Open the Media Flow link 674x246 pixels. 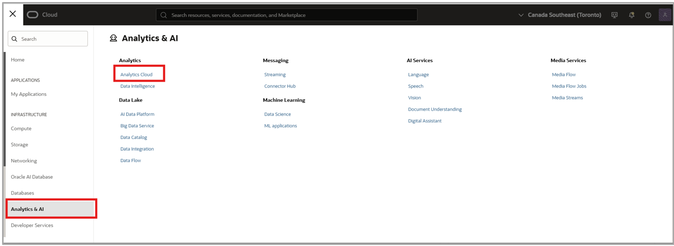pyautogui.click(x=564, y=74)
